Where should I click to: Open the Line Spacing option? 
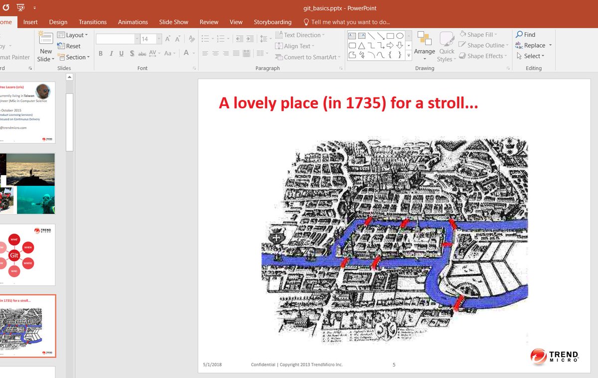[265, 39]
